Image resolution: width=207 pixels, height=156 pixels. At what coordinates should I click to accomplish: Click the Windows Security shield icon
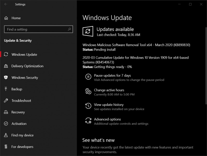(x=6, y=77)
